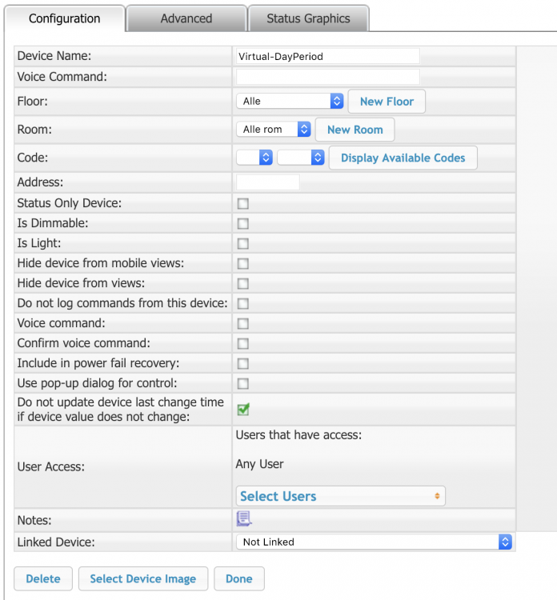
Task: Open the Notes editor icon
Action: (x=244, y=519)
